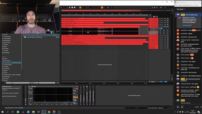Toggle the blue In/Out section button
Image resolution: width=202 pixels, height=114 pixels.
tap(154, 16)
